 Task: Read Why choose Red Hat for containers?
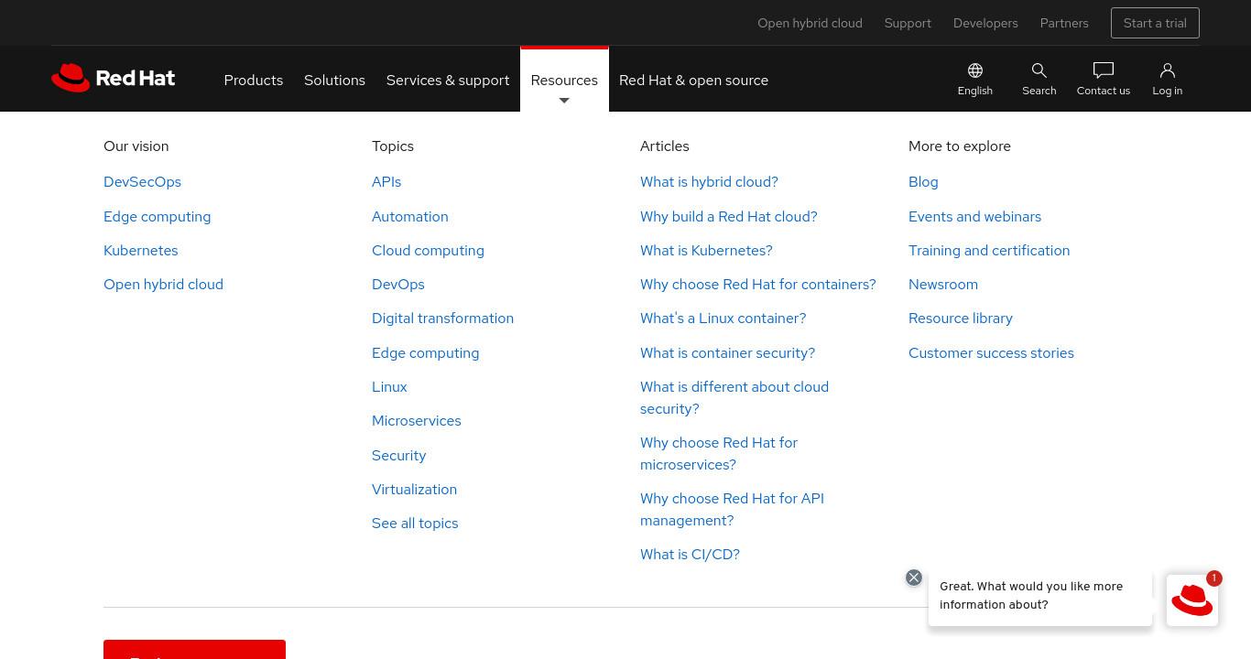(x=757, y=284)
